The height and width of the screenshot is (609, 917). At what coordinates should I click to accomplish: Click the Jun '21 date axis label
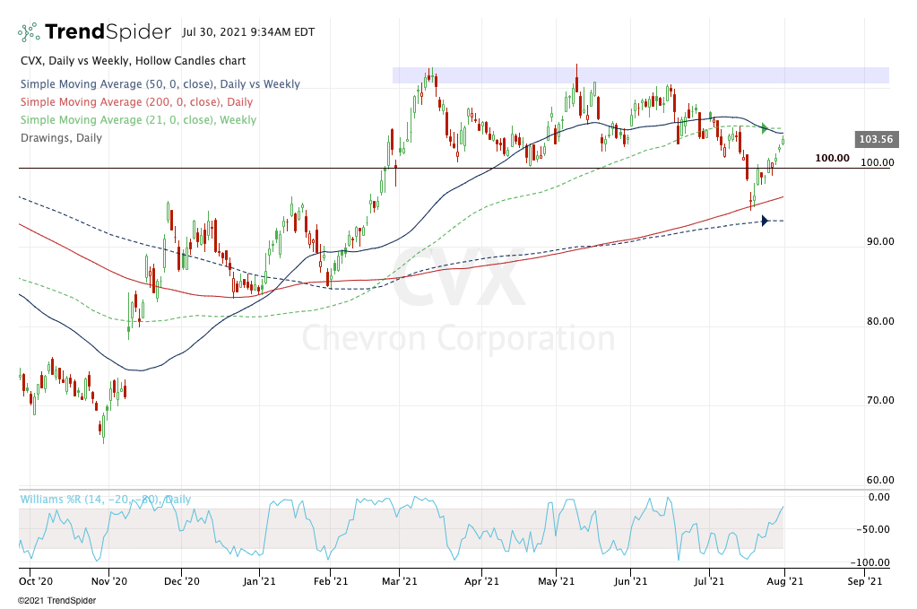pos(630,581)
